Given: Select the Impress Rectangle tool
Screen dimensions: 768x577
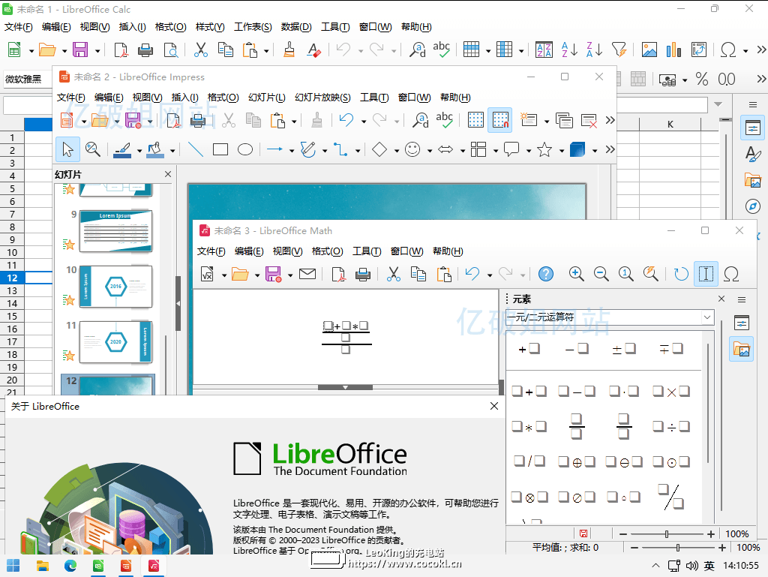Looking at the screenshot, I should pyautogui.click(x=220, y=149).
